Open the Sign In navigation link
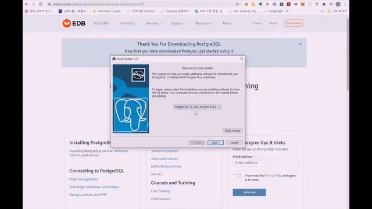Viewport: 372px width, 209px height. pyautogui.click(x=273, y=23)
